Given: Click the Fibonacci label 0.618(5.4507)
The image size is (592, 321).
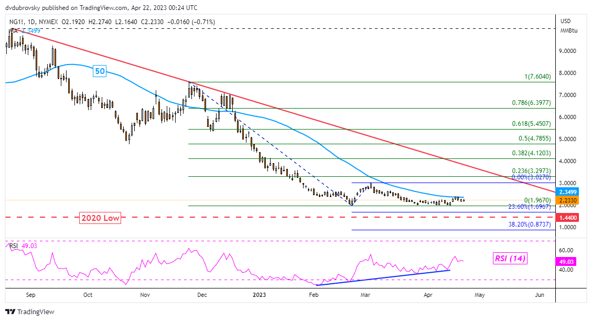Looking at the screenshot, I should click(531, 124).
